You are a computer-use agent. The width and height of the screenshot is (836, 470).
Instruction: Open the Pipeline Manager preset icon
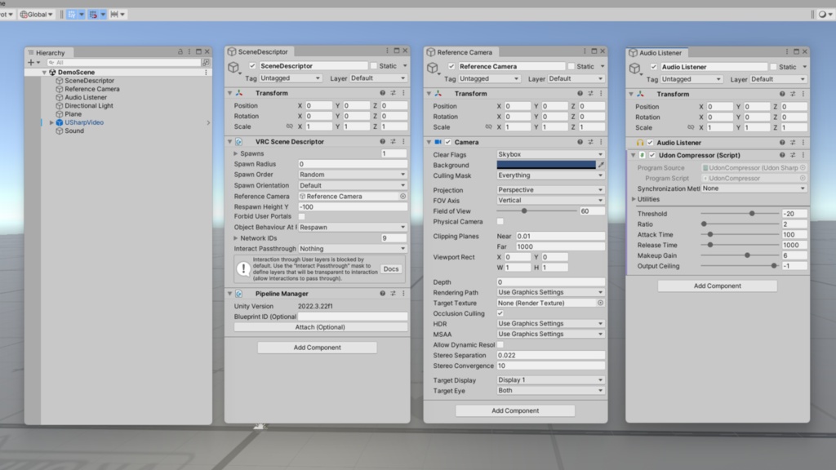pyautogui.click(x=393, y=294)
